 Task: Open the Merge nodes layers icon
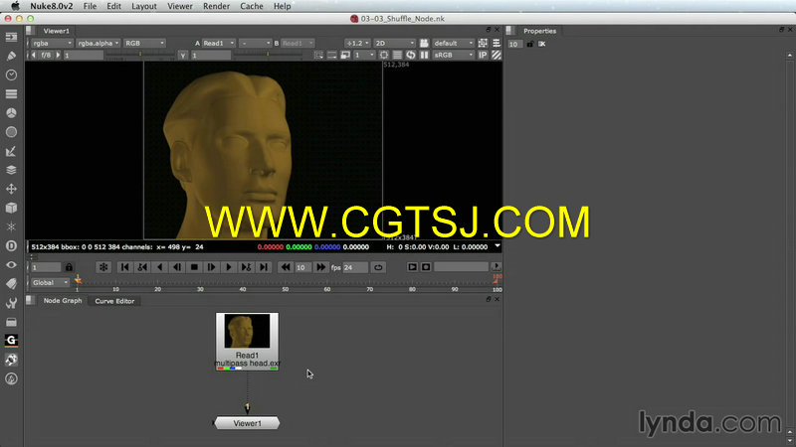click(11, 170)
